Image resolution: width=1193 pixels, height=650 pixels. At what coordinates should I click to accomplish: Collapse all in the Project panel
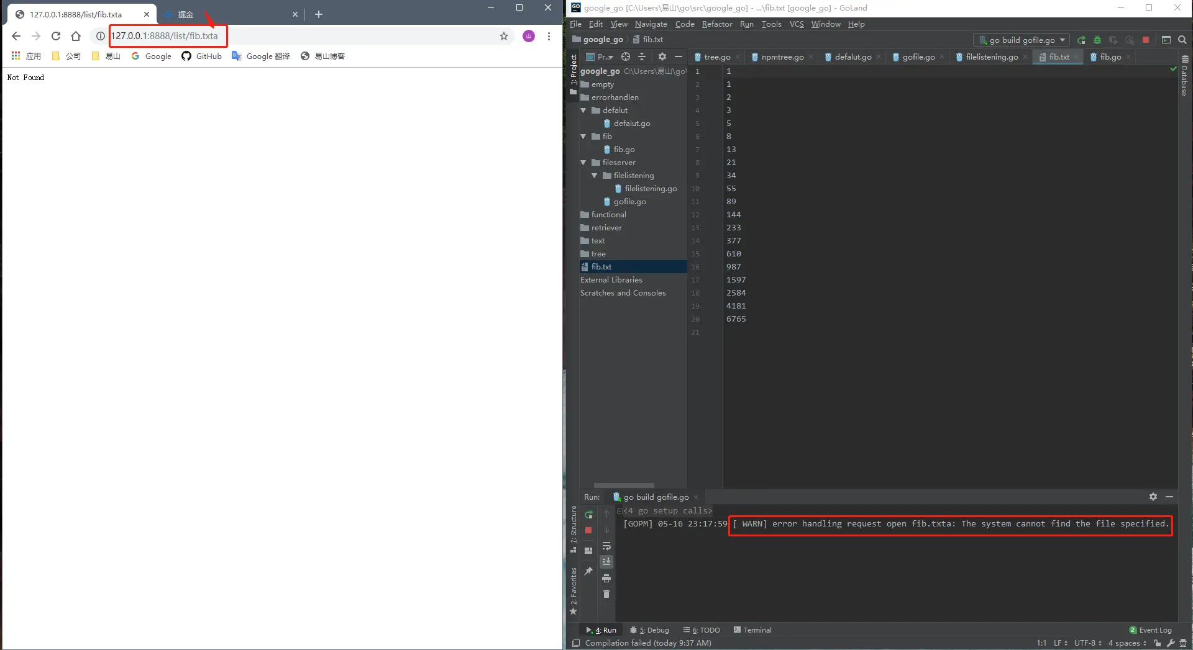point(642,56)
